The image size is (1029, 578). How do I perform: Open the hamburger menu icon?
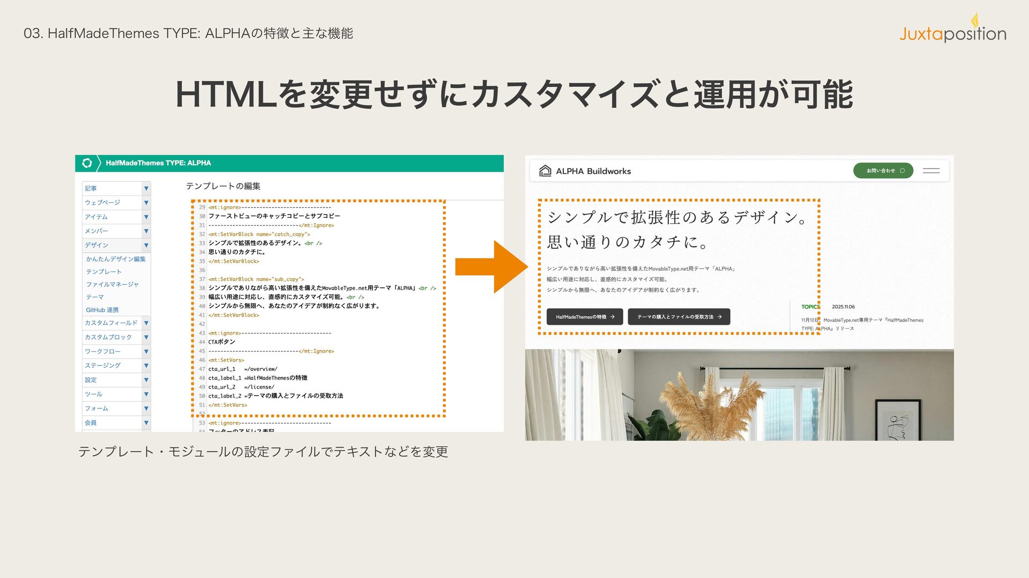[931, 171]
